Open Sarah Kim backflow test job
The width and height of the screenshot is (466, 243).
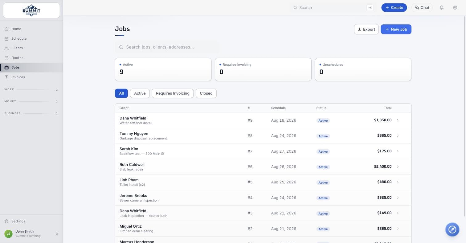point(263,151)
